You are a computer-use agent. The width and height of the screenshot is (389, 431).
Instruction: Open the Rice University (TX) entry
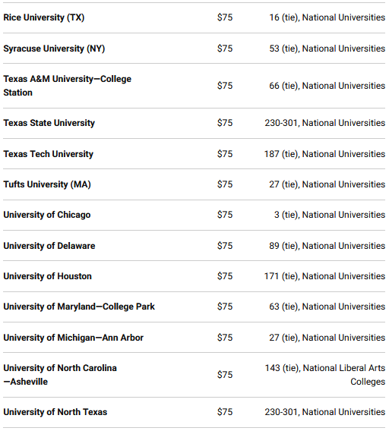(x=44, y=17)
